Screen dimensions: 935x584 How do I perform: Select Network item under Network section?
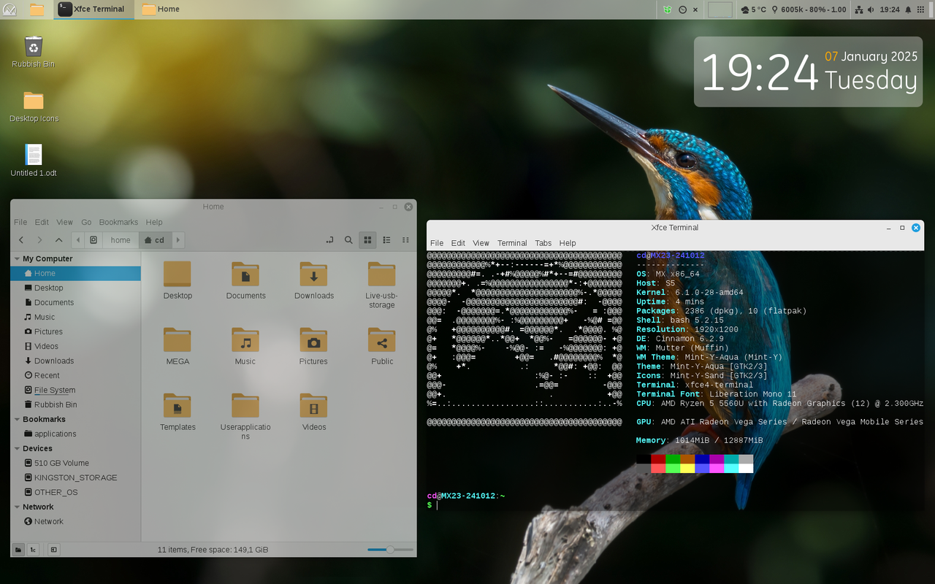pos(75,521)
